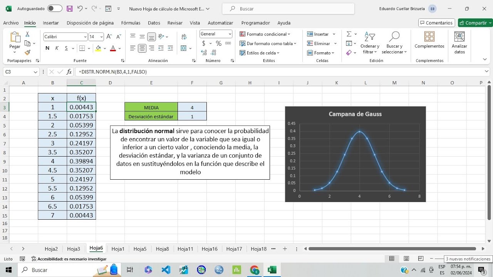Viewport: 493px width, 277px height.
Task: Collapse the ribbon with the chevron
Action: click(485, 59)
